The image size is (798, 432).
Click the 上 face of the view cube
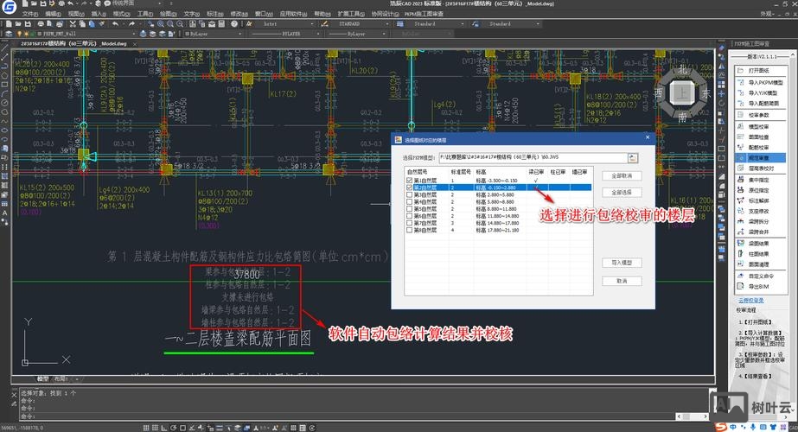coord(683,90)
